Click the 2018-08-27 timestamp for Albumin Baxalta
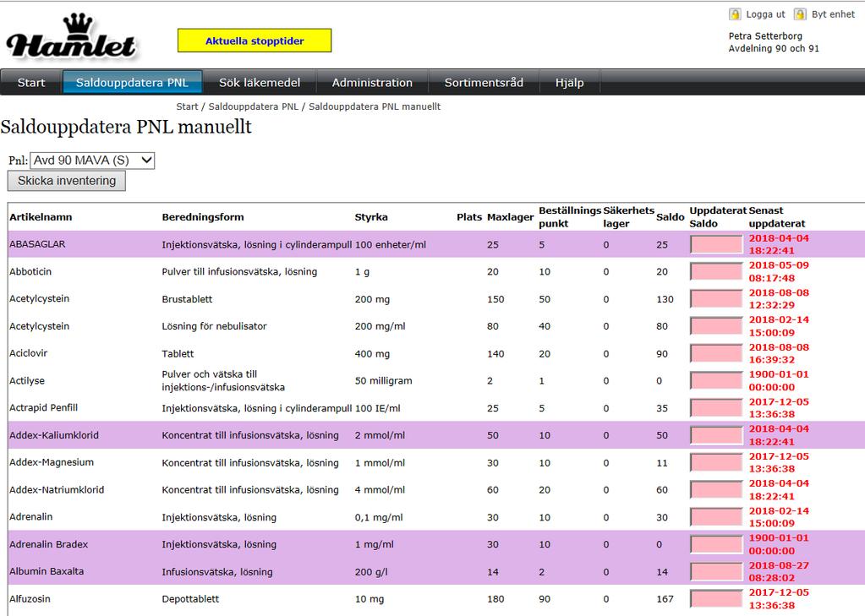This screenshot has width=865, height=616. 779,572
